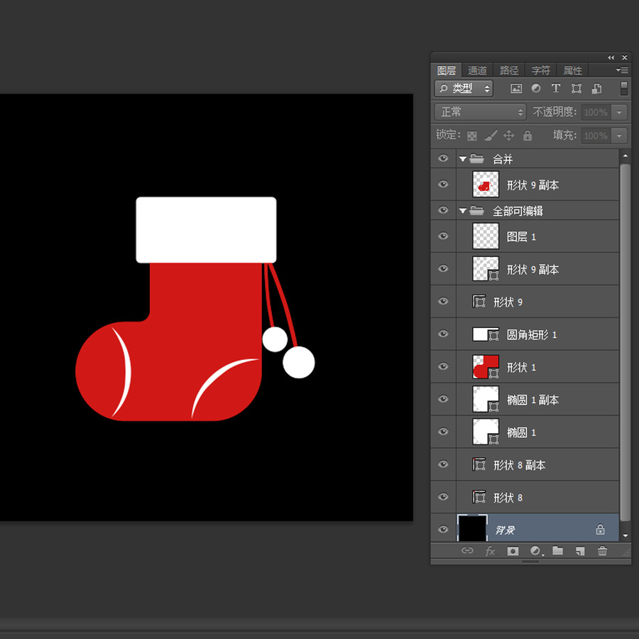Click the layers list scroll-up arrow
This screenshot has width=639, height=639.
pos(625,155)
